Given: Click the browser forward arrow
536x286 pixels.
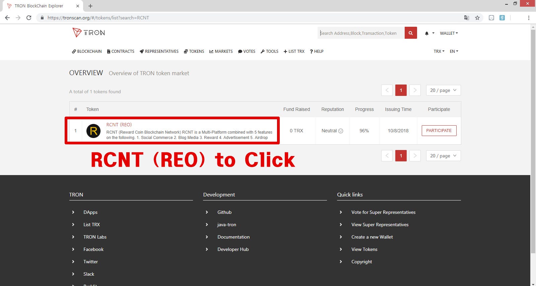Looking at the screenshot, I should (x=18, y=18).
